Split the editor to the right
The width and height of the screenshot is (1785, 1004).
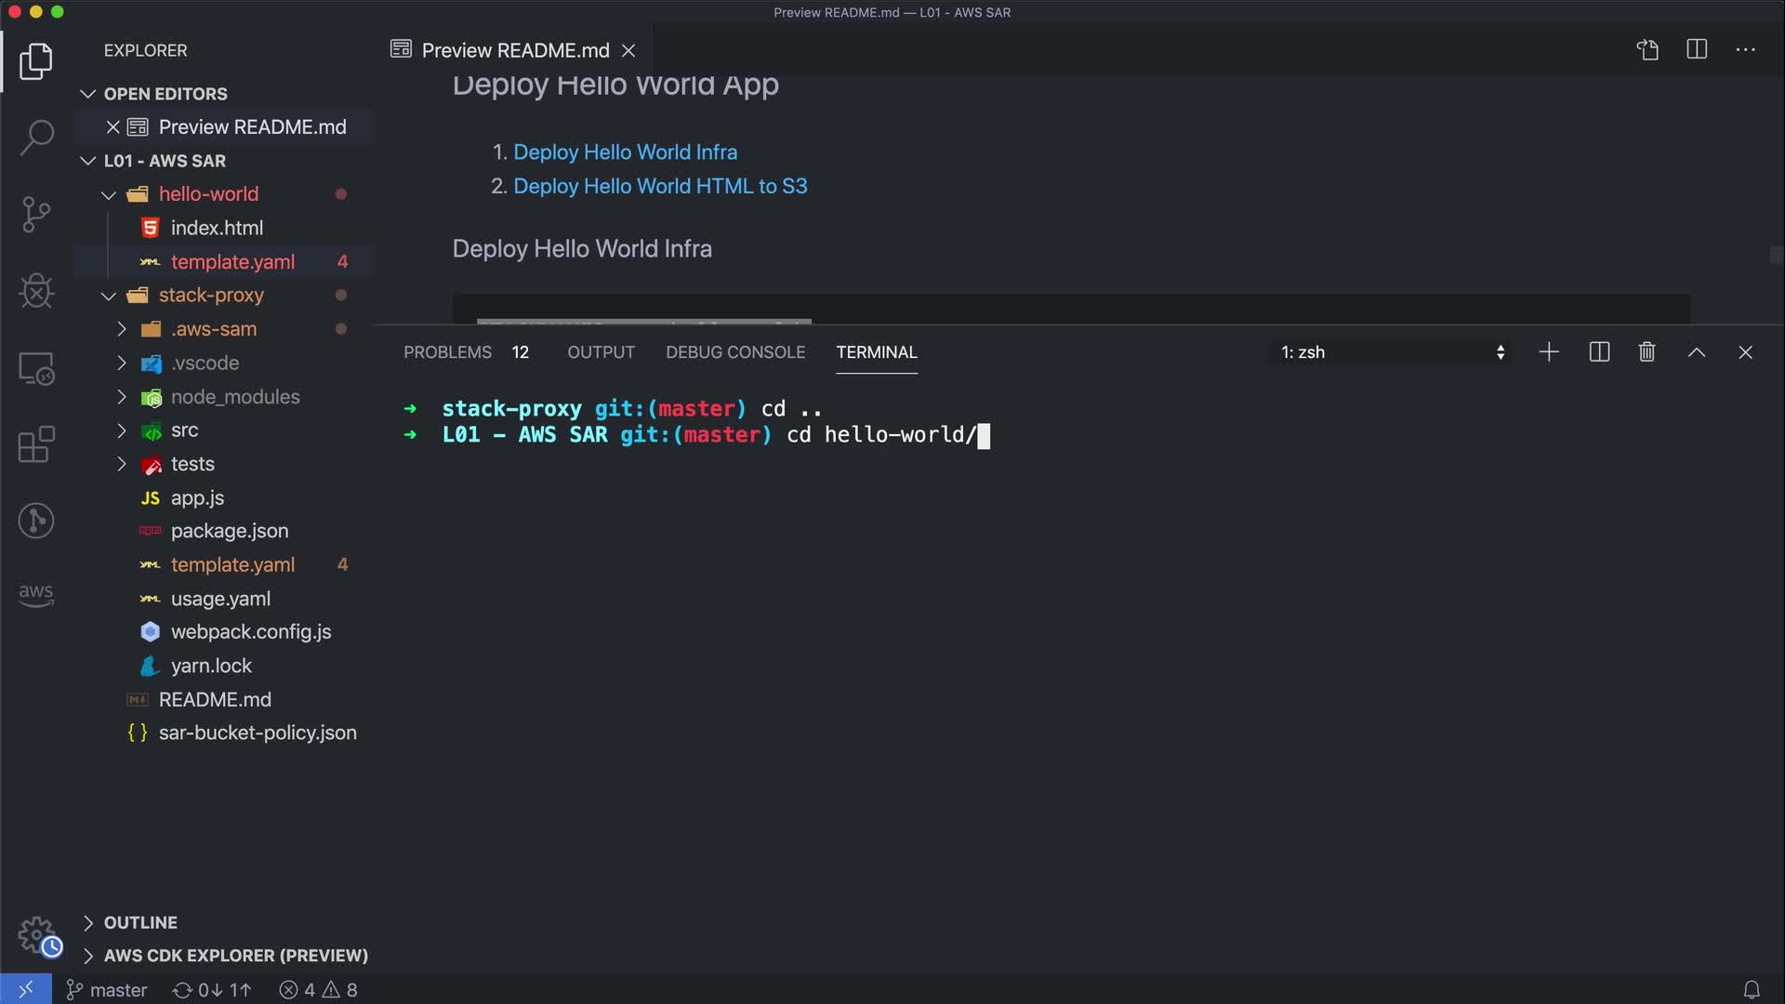point(1697,50)
